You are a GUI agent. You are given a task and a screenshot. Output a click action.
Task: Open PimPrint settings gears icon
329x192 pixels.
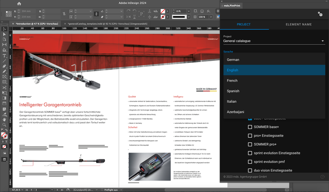320,14
